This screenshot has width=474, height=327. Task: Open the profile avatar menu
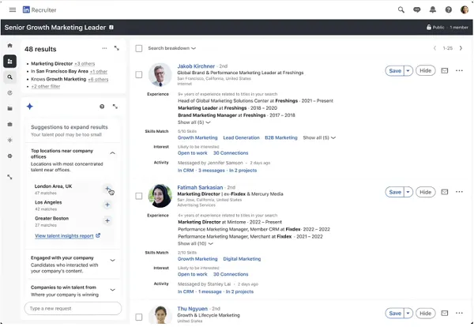pyautogui.click(x=465, y=10)
